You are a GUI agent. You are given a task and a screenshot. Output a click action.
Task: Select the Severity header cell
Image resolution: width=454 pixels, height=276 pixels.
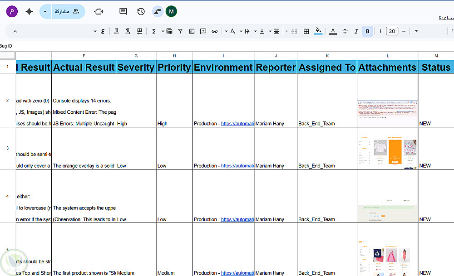point(136,67)
